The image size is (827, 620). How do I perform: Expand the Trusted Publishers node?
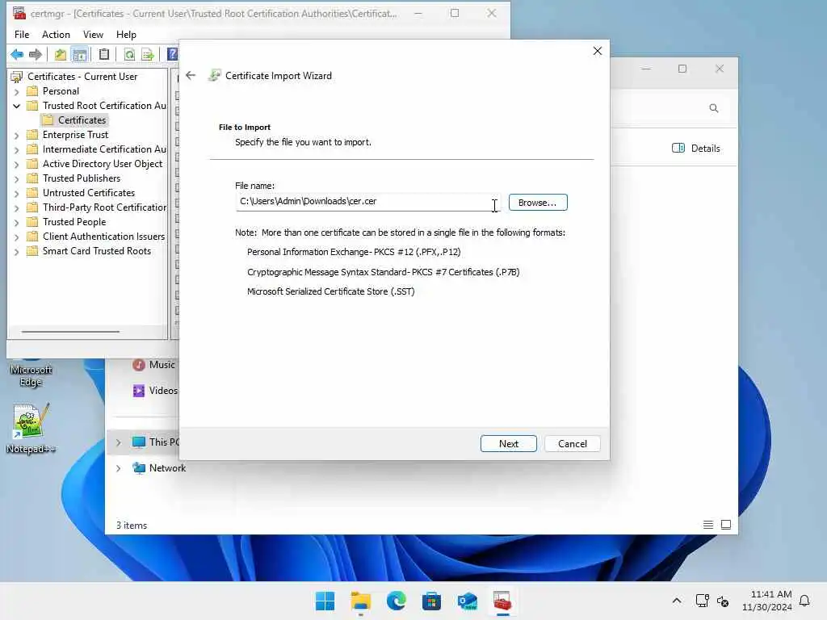16,178
